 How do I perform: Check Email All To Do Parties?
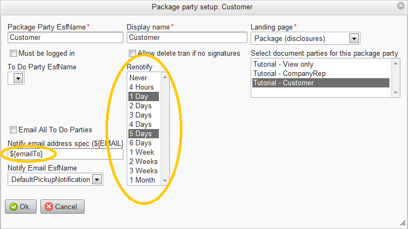click(x=13, y=130)
